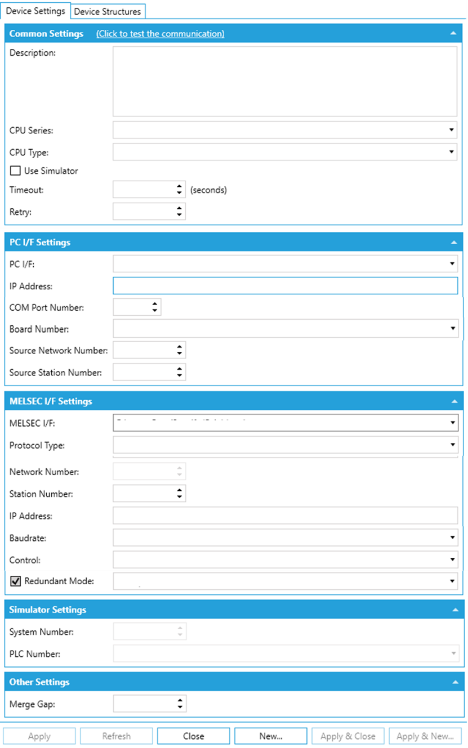The height and width of the screenshot is (748, 468).
Task: Increase the Timeout value with up arrow
Action: [179, 187]
